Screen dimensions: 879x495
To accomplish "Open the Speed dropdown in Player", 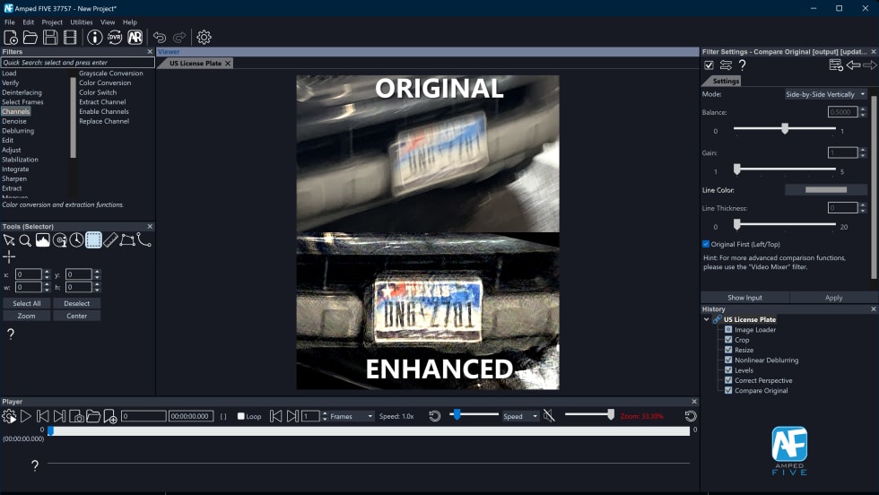I will pyautogui.click(x=520, y=416).
